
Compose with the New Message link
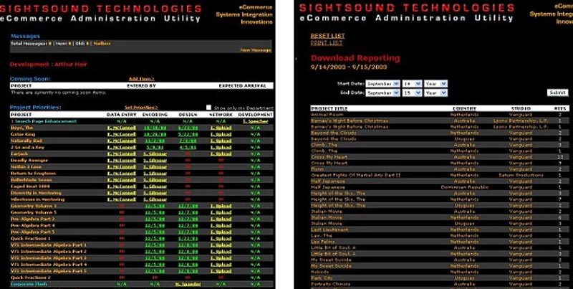[255, 50]
